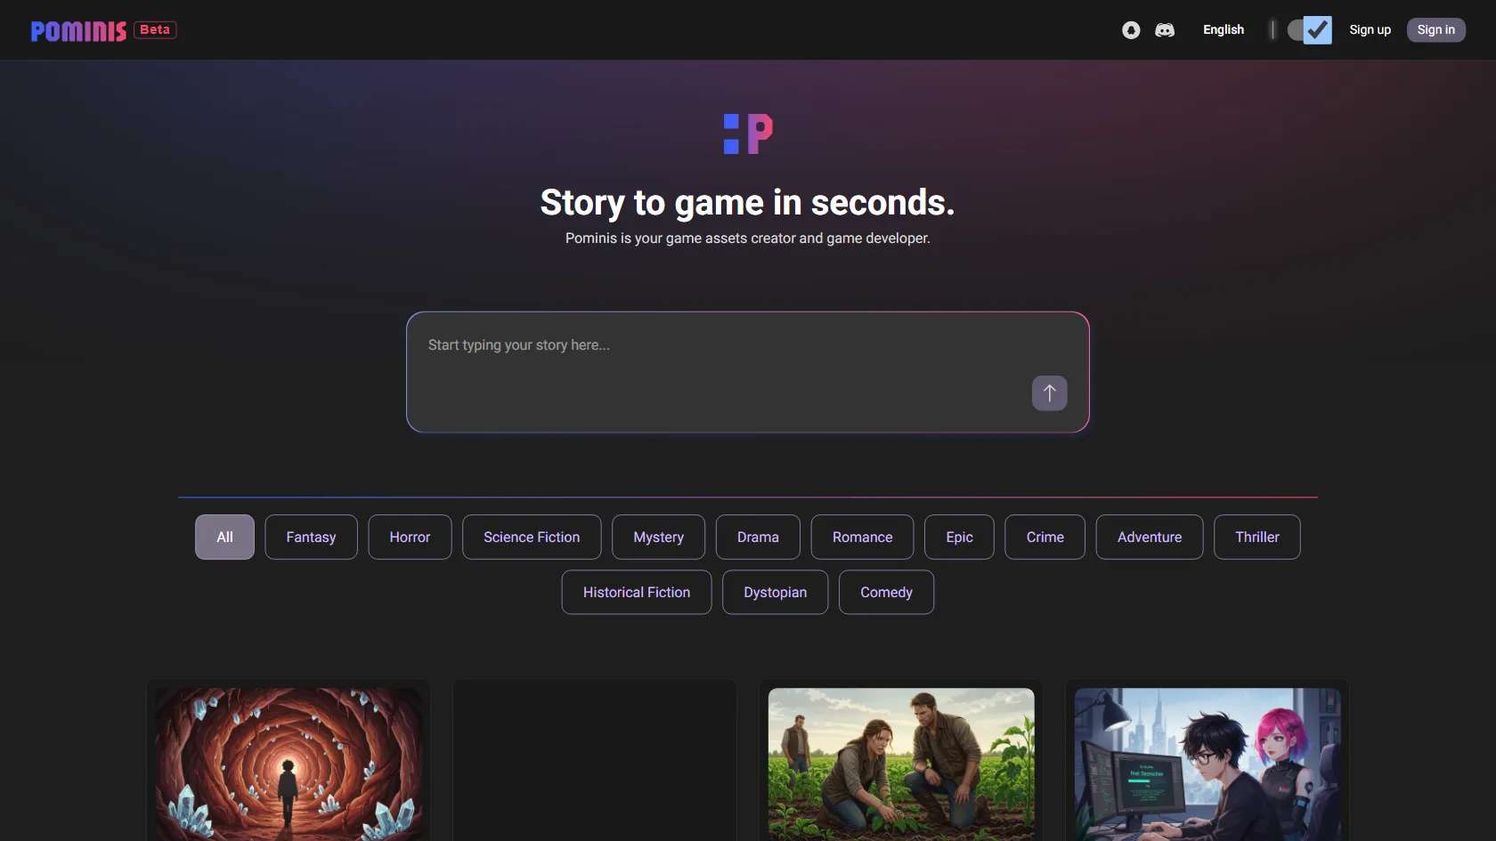Image resolution: width=1496 pixels, height=841 pixels.
Task: Filter by Adventure genre
Action: (1150, 537)
